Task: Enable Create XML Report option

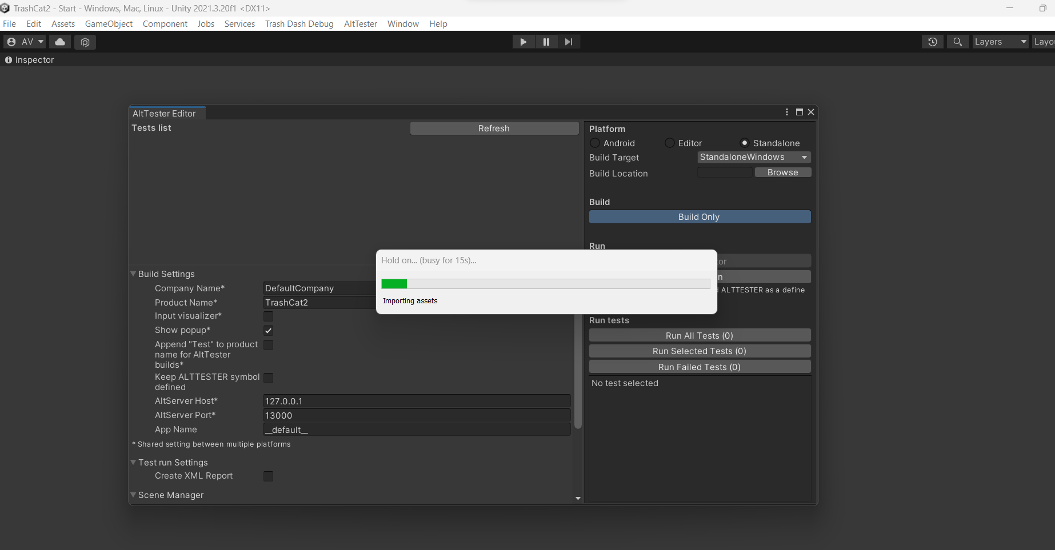Action: pos(267,476)
